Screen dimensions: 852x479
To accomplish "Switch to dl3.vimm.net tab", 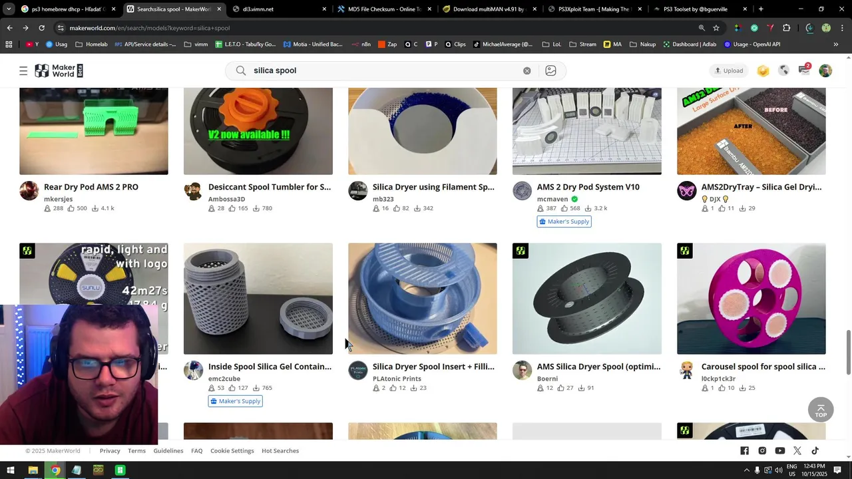I will pyautogui.click(x=280, y=9).
